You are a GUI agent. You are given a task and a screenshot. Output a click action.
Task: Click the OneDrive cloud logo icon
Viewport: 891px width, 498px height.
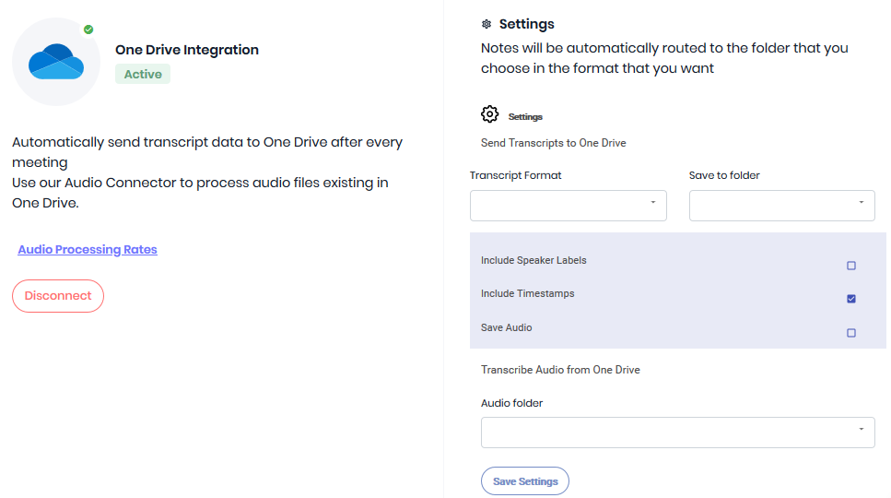pyautogui.click(x=56, y=62)
